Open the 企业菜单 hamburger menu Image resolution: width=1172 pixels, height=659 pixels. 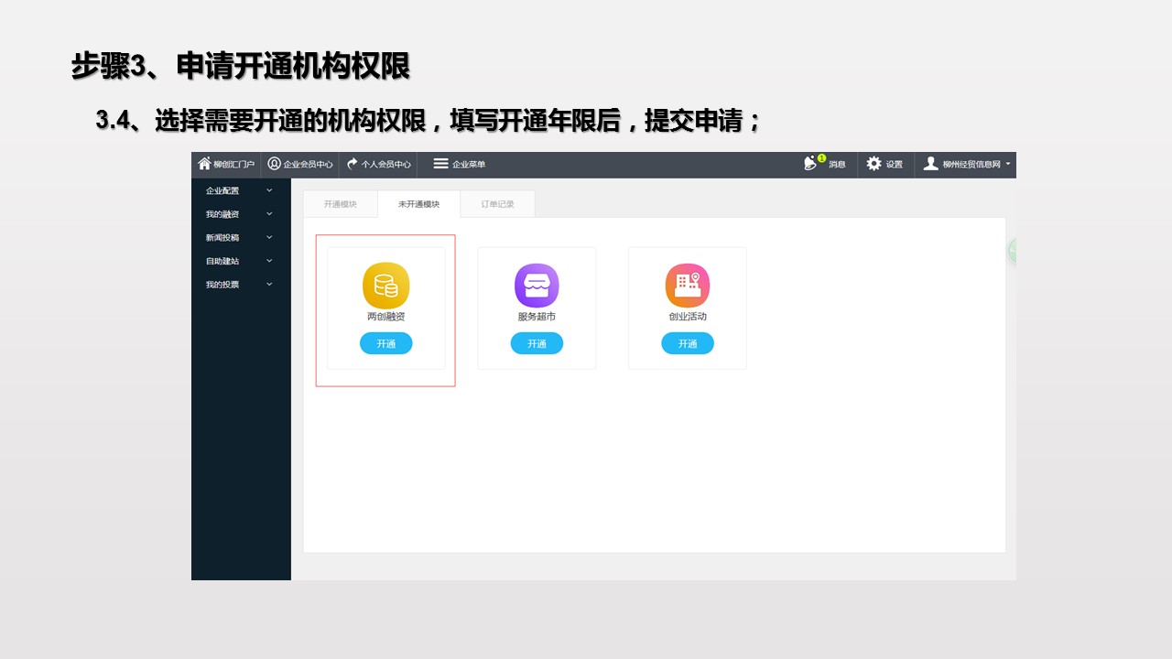[460, 164]
